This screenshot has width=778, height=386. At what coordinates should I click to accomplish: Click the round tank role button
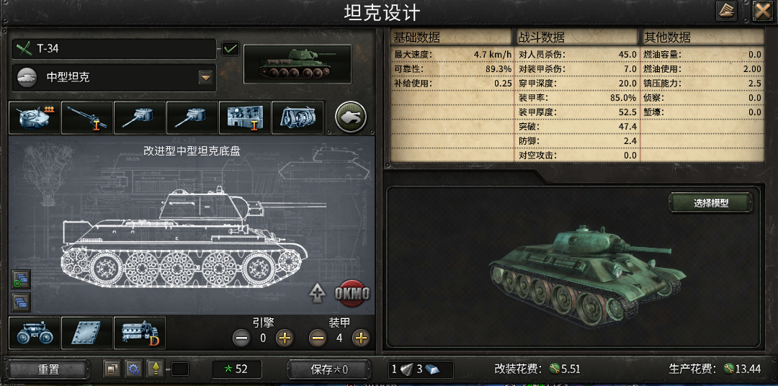pos(351,117)
